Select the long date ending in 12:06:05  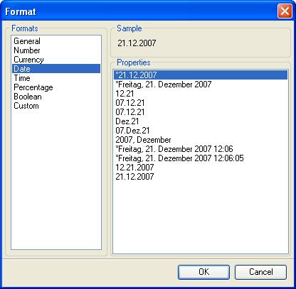(x=179, y=158)
